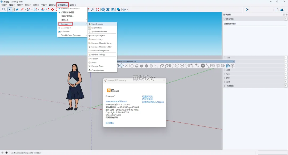Open the www.enscape3d.com link
Image resolution: width=288 pixels, height=155 pixels.
[116, 101]
